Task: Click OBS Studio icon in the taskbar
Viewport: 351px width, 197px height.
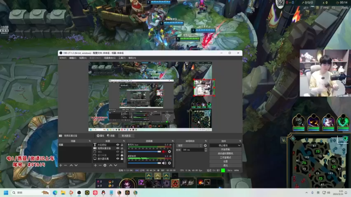Action: click(79, 193)
